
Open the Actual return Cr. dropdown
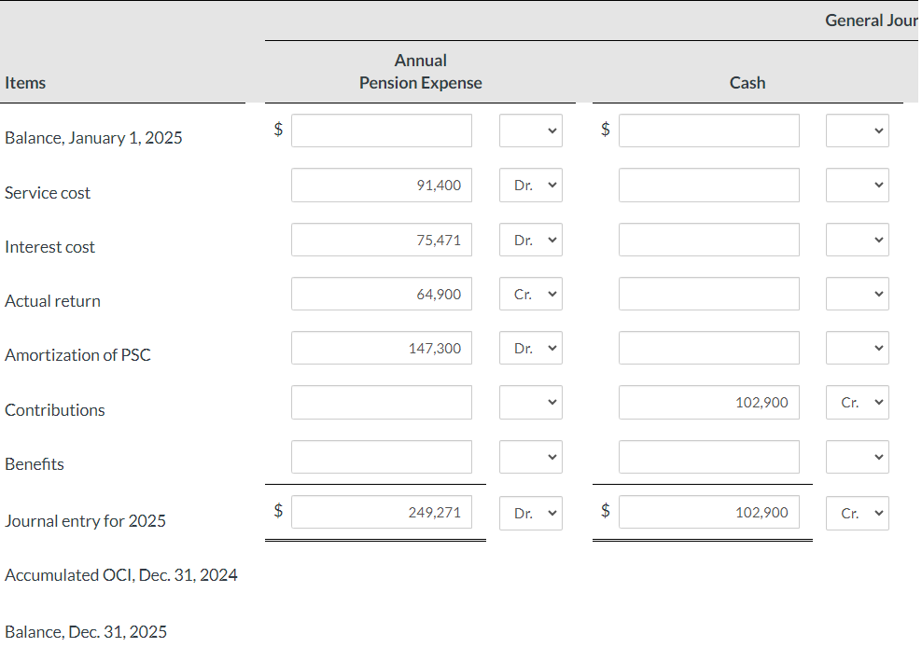tap(530, 294)
